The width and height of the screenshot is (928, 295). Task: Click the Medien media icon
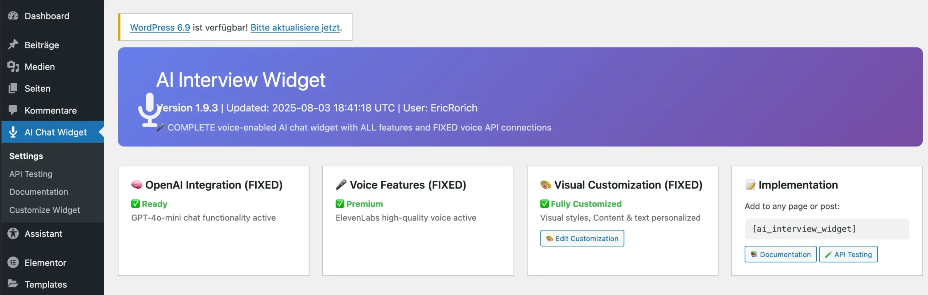(13, 67)
